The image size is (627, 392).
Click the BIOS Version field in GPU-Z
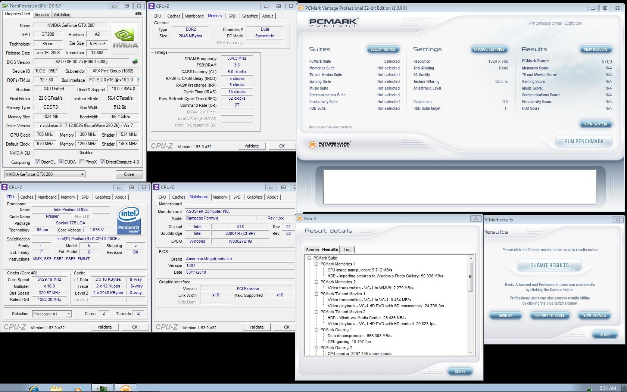coord(81,62)
